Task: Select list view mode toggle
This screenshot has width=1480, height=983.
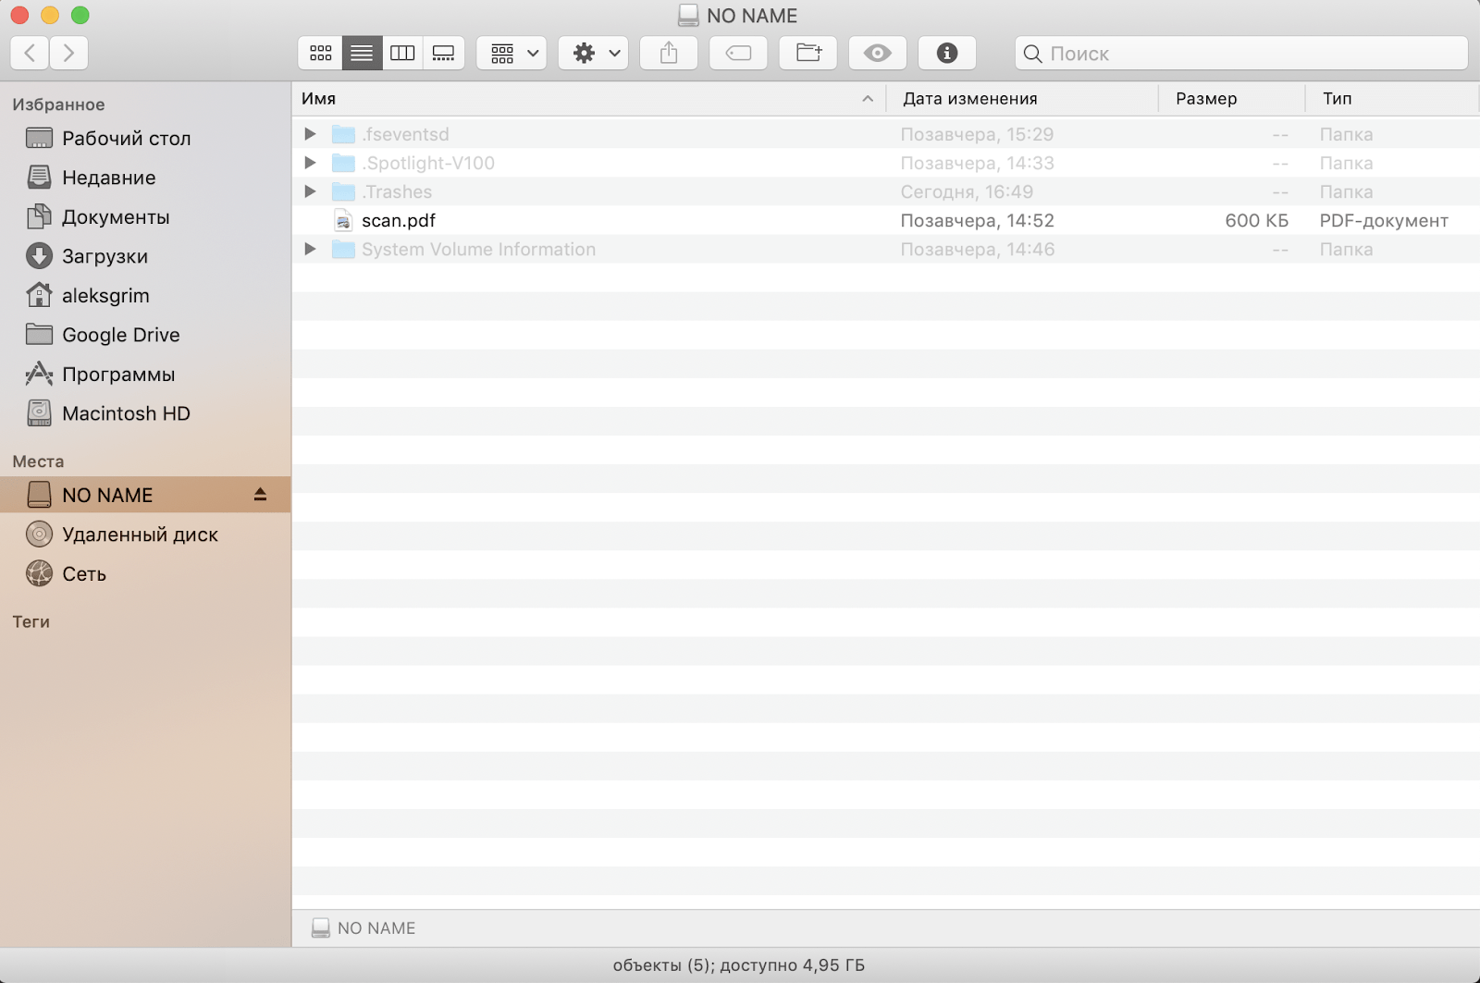Action: [362, 54]
